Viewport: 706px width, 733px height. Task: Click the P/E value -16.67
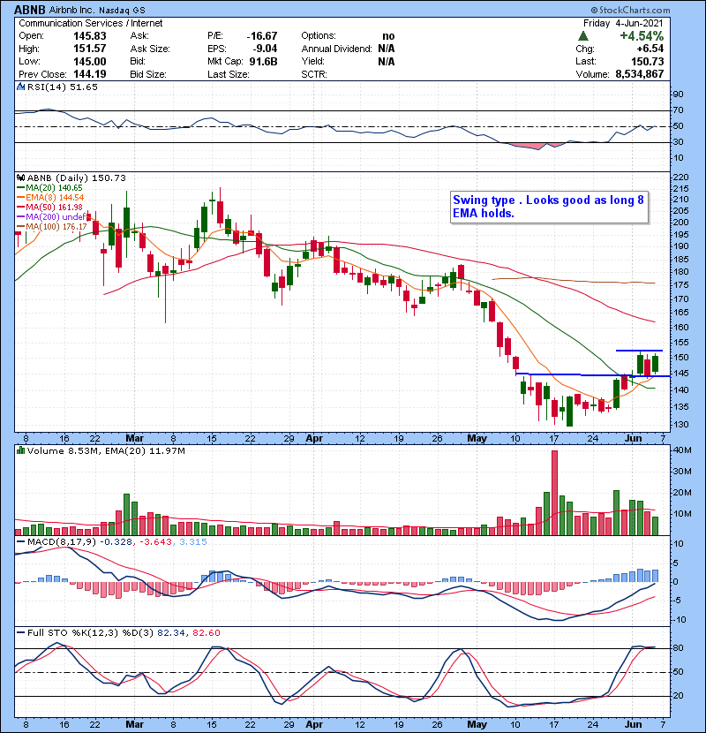pyautogui.click(x=262, y=36)
